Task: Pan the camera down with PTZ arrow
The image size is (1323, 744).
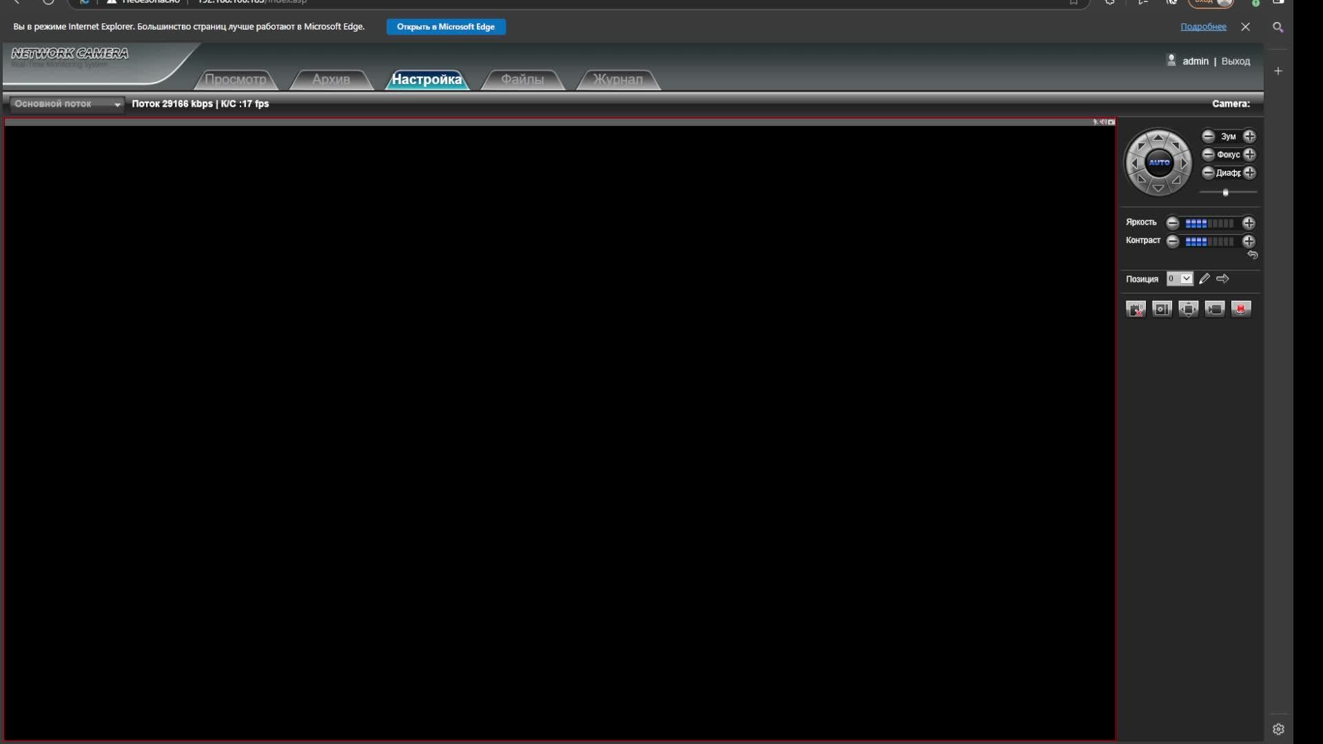Action: coord(1158,188)
